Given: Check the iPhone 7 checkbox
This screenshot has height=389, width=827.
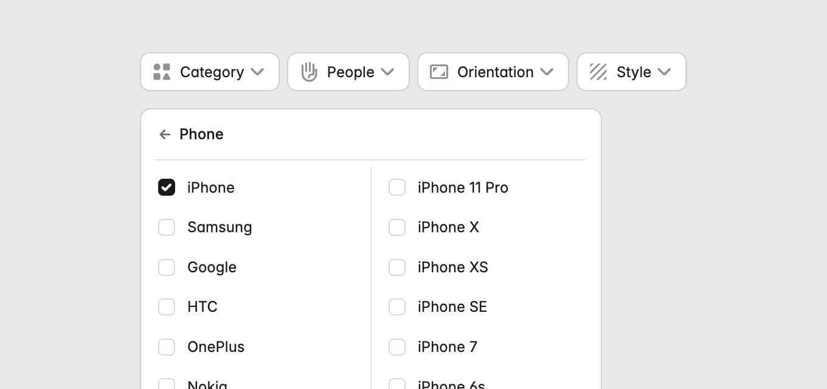Looking at the screenshot, I should coord(397,346).
